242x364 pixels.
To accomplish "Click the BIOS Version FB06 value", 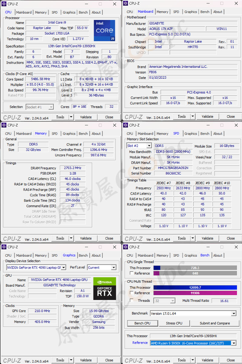I will pyautogui.click(x=193, y=72).
